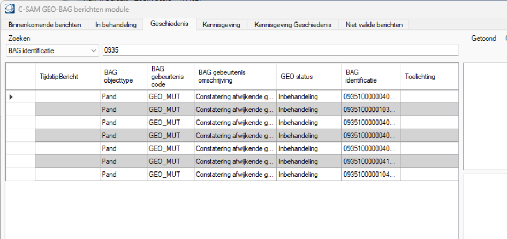Click Inbehandeling in the 0935100000041... row
507x239 pixels.
coord(309,161)
